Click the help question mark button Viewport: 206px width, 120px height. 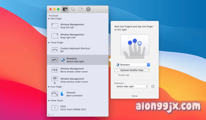[x=153, y=87]
